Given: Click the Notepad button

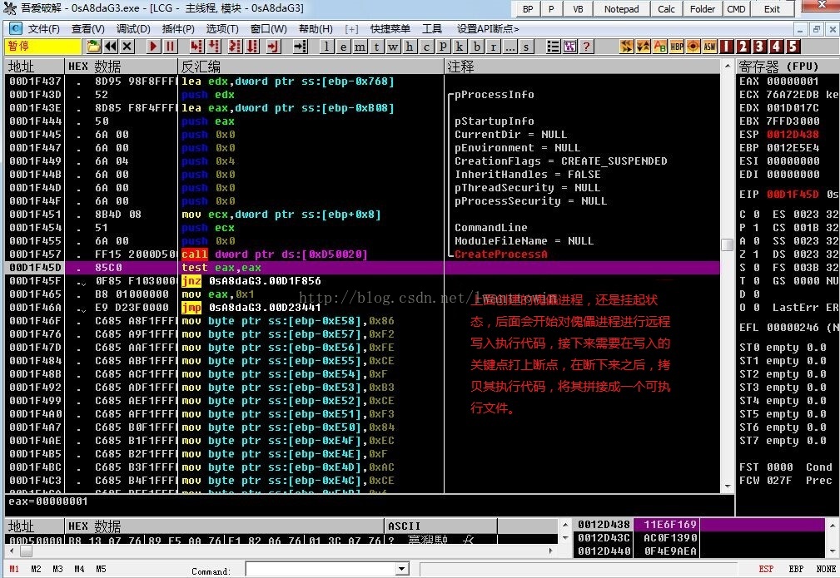Looking at the screenshot, I should pos(621,8).
